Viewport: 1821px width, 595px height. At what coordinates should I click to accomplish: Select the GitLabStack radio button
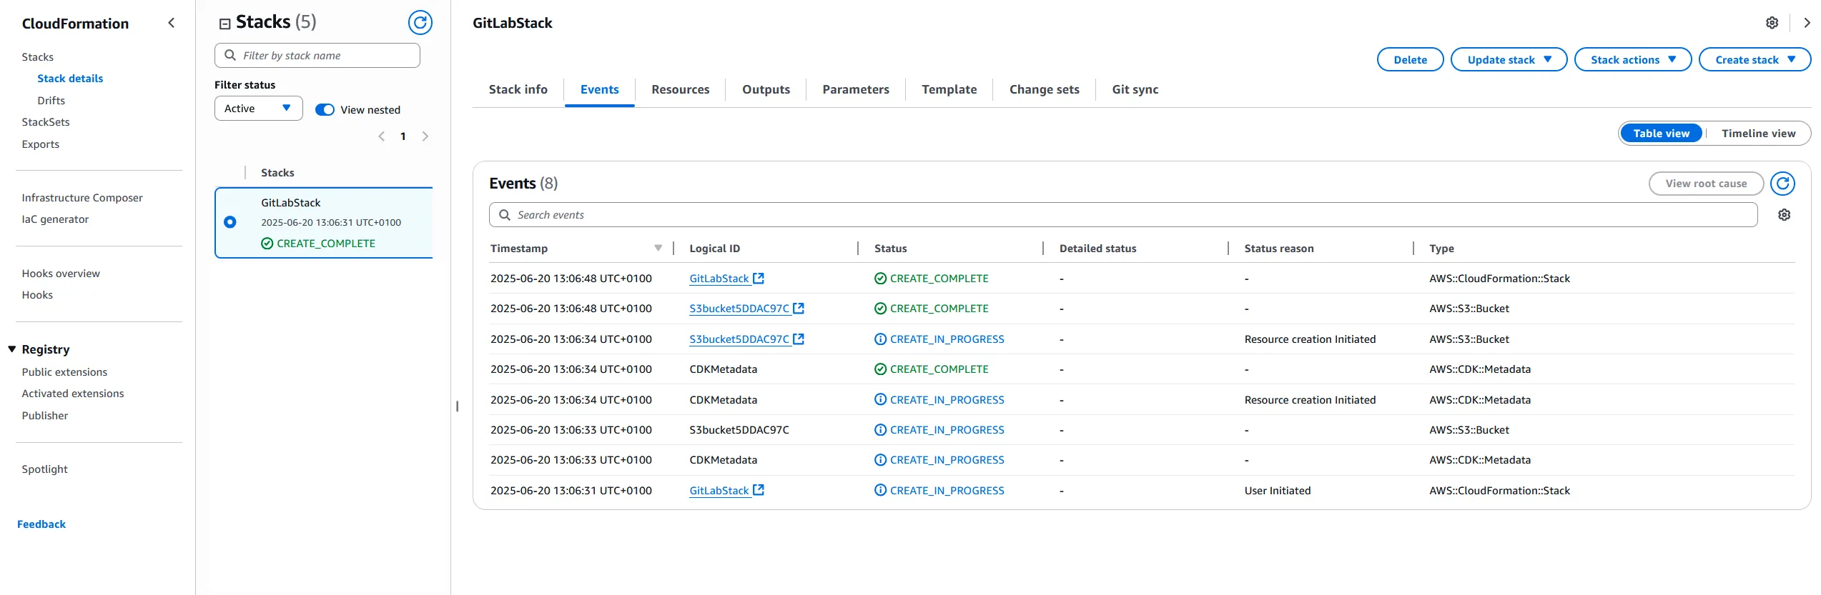[230, 222]
